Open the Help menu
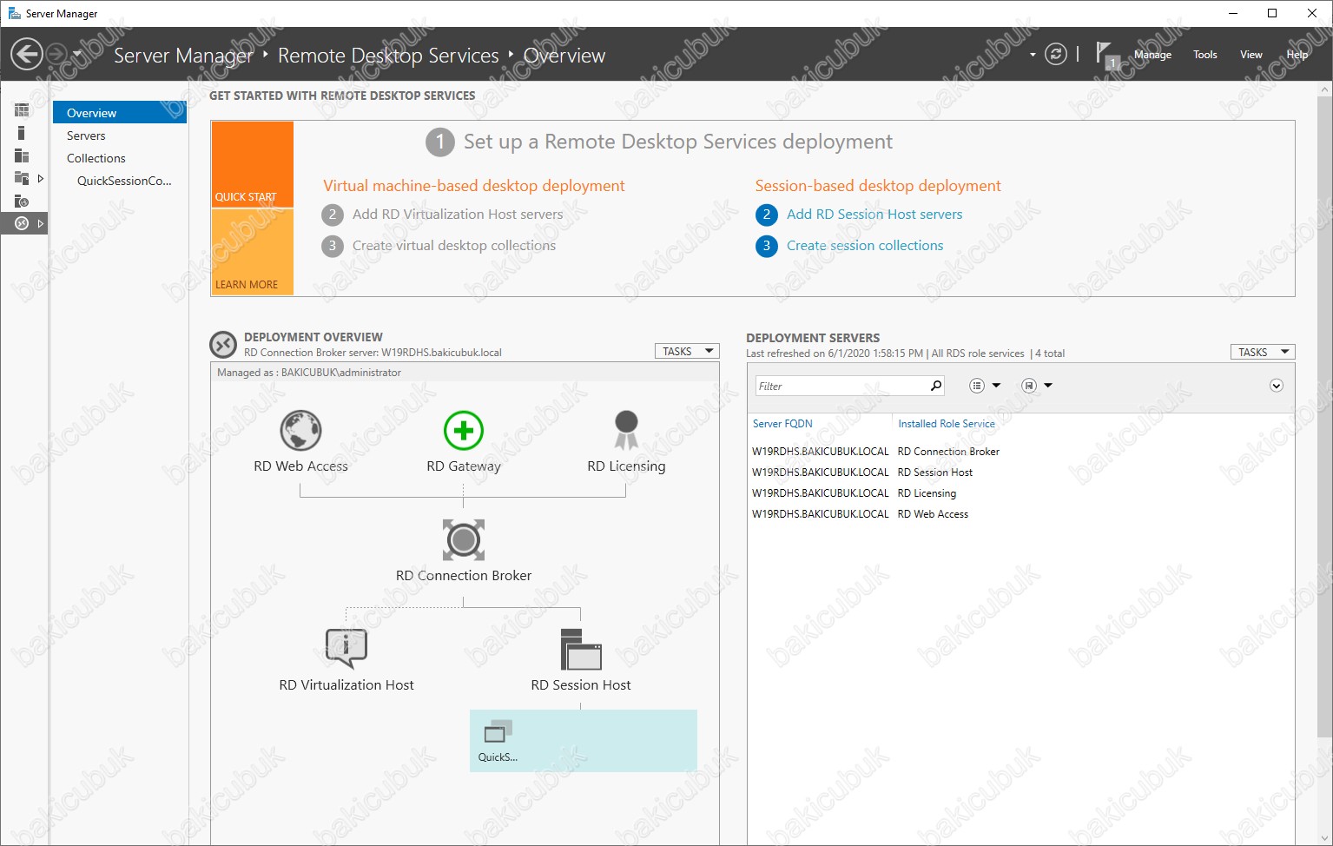 click(x=1297, y=55)
